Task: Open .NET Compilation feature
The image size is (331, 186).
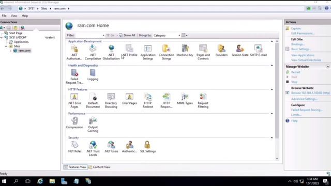Action: click(x=93, y=52)
